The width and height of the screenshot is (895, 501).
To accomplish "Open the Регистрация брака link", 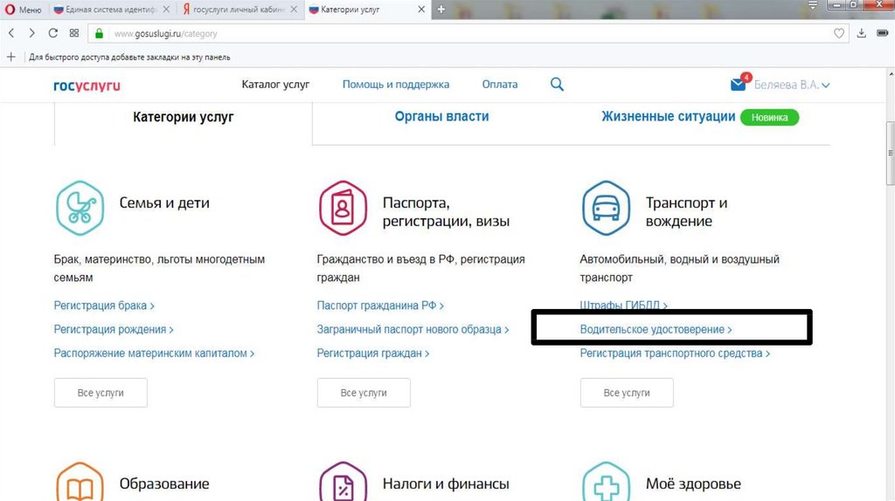I will coord(103,305).
